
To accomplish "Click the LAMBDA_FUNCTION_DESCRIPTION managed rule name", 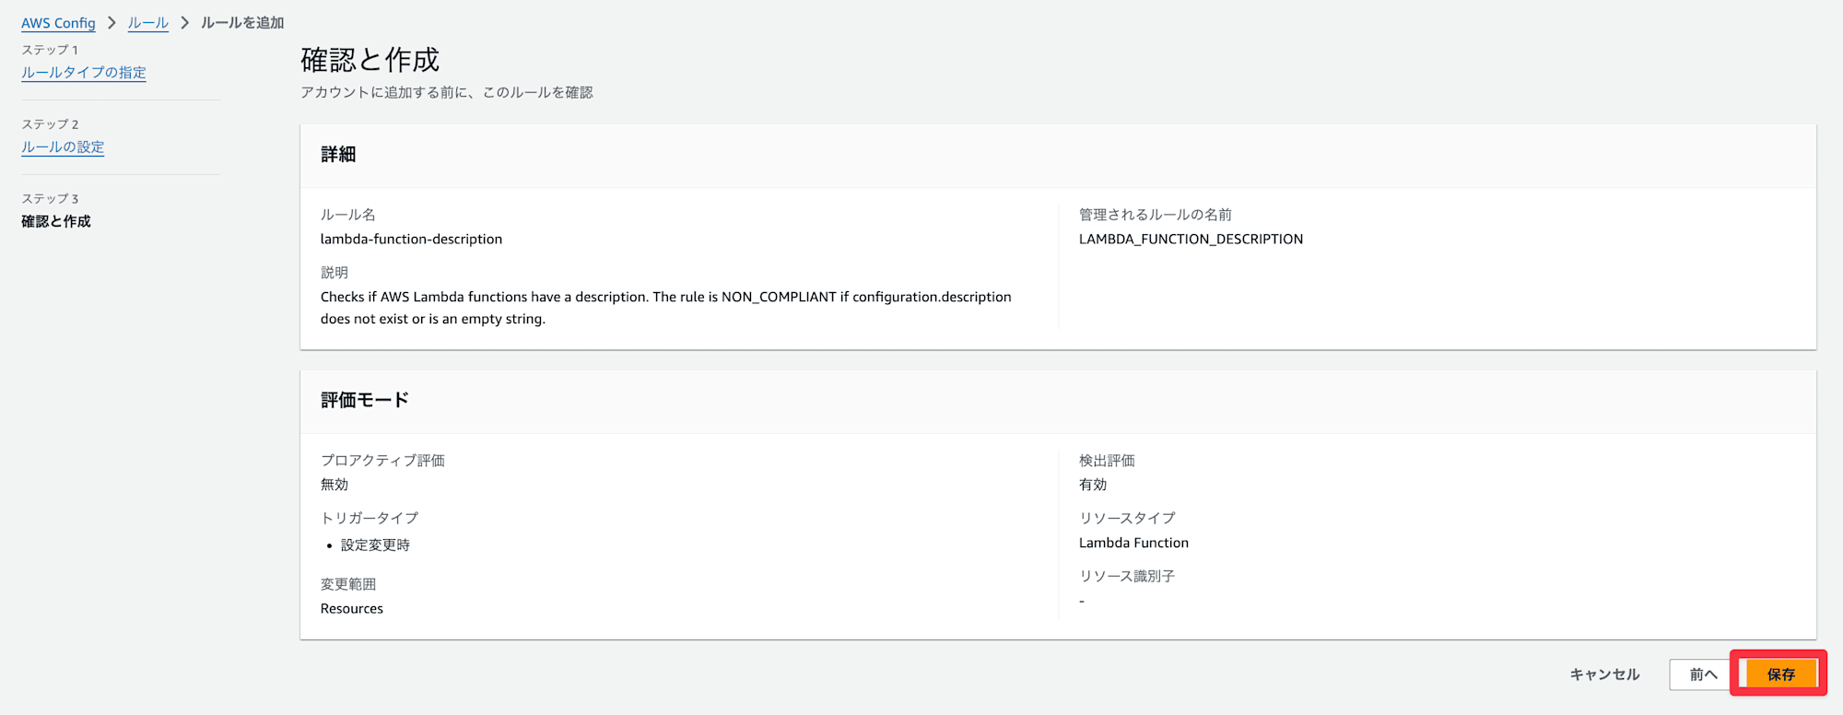I will click(x=1191, y=240).
